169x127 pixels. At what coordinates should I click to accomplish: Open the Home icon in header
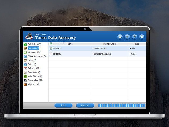(x=120, y=37)
